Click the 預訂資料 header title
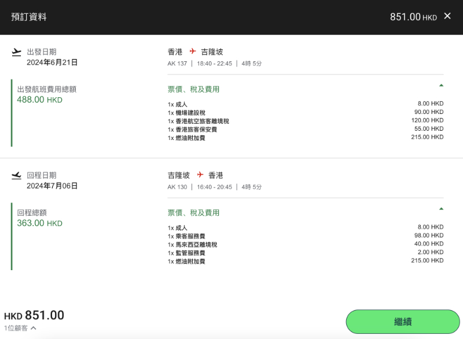 click(28, 17)
